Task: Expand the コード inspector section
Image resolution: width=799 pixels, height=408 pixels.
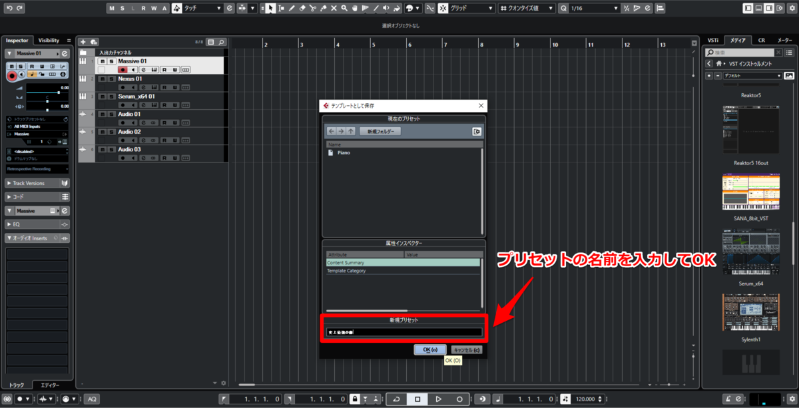Action: pyautogui.click(x=37, y=197)
